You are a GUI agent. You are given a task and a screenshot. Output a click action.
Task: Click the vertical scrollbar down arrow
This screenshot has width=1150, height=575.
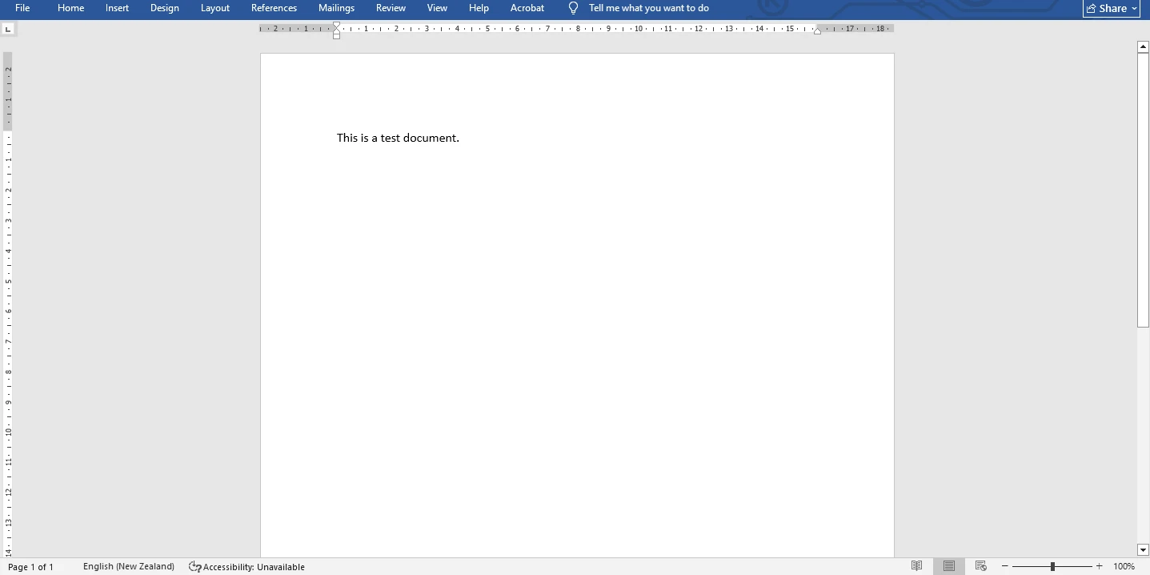tap(1143, 549)
